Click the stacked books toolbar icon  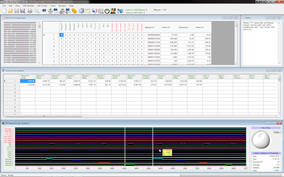pyautogui.click(x=81, y=11)
